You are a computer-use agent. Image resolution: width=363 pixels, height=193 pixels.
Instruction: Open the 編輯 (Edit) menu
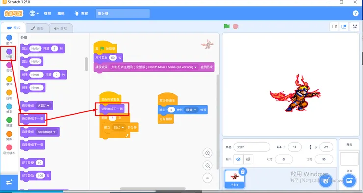61,13
